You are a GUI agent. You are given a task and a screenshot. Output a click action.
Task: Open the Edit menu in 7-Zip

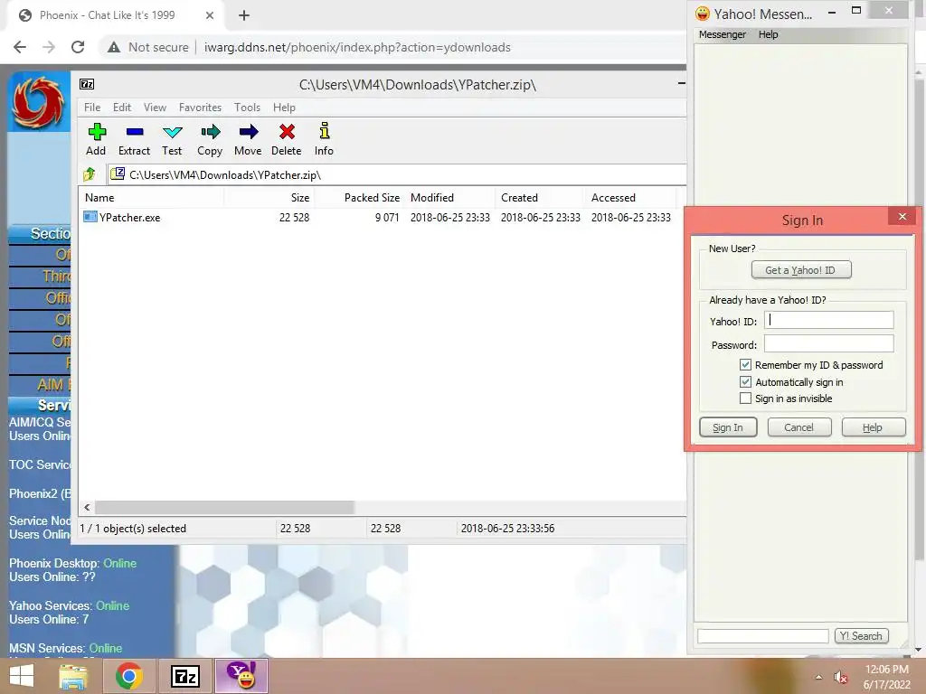coord(122,108)
